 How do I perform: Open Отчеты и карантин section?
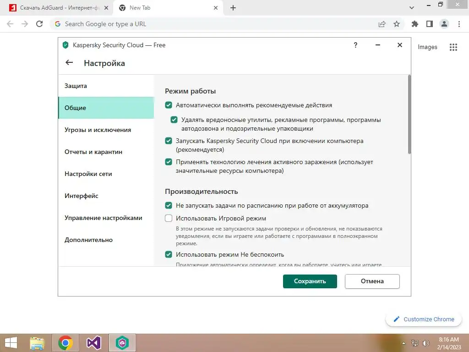point(106,152)
